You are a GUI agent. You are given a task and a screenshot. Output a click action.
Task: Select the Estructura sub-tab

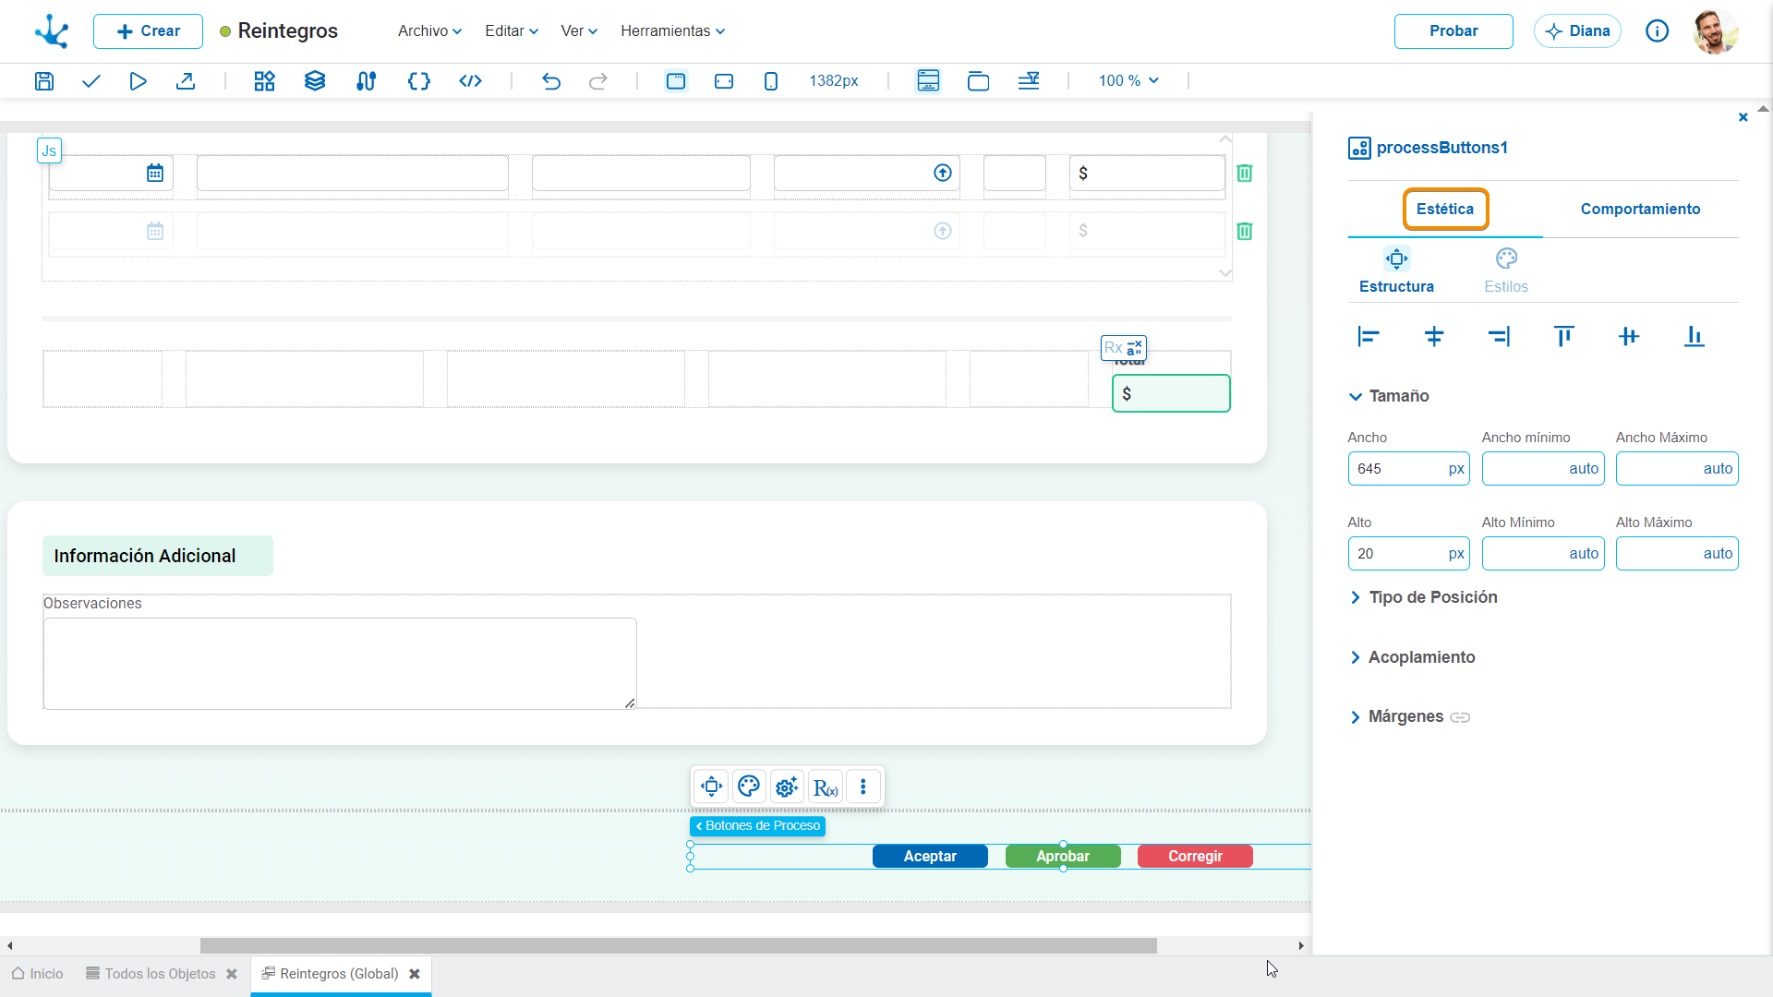click(x=1396, y=271)
